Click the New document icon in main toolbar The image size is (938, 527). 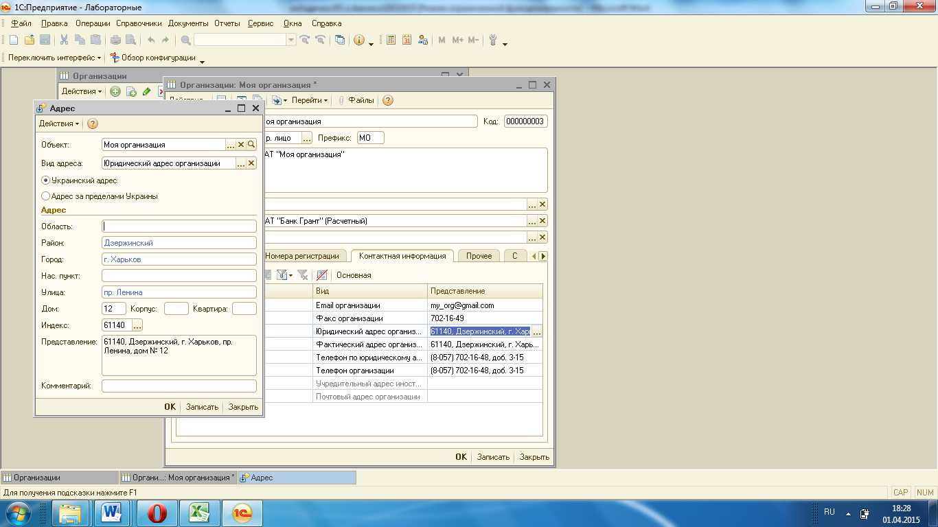point(13,40)
